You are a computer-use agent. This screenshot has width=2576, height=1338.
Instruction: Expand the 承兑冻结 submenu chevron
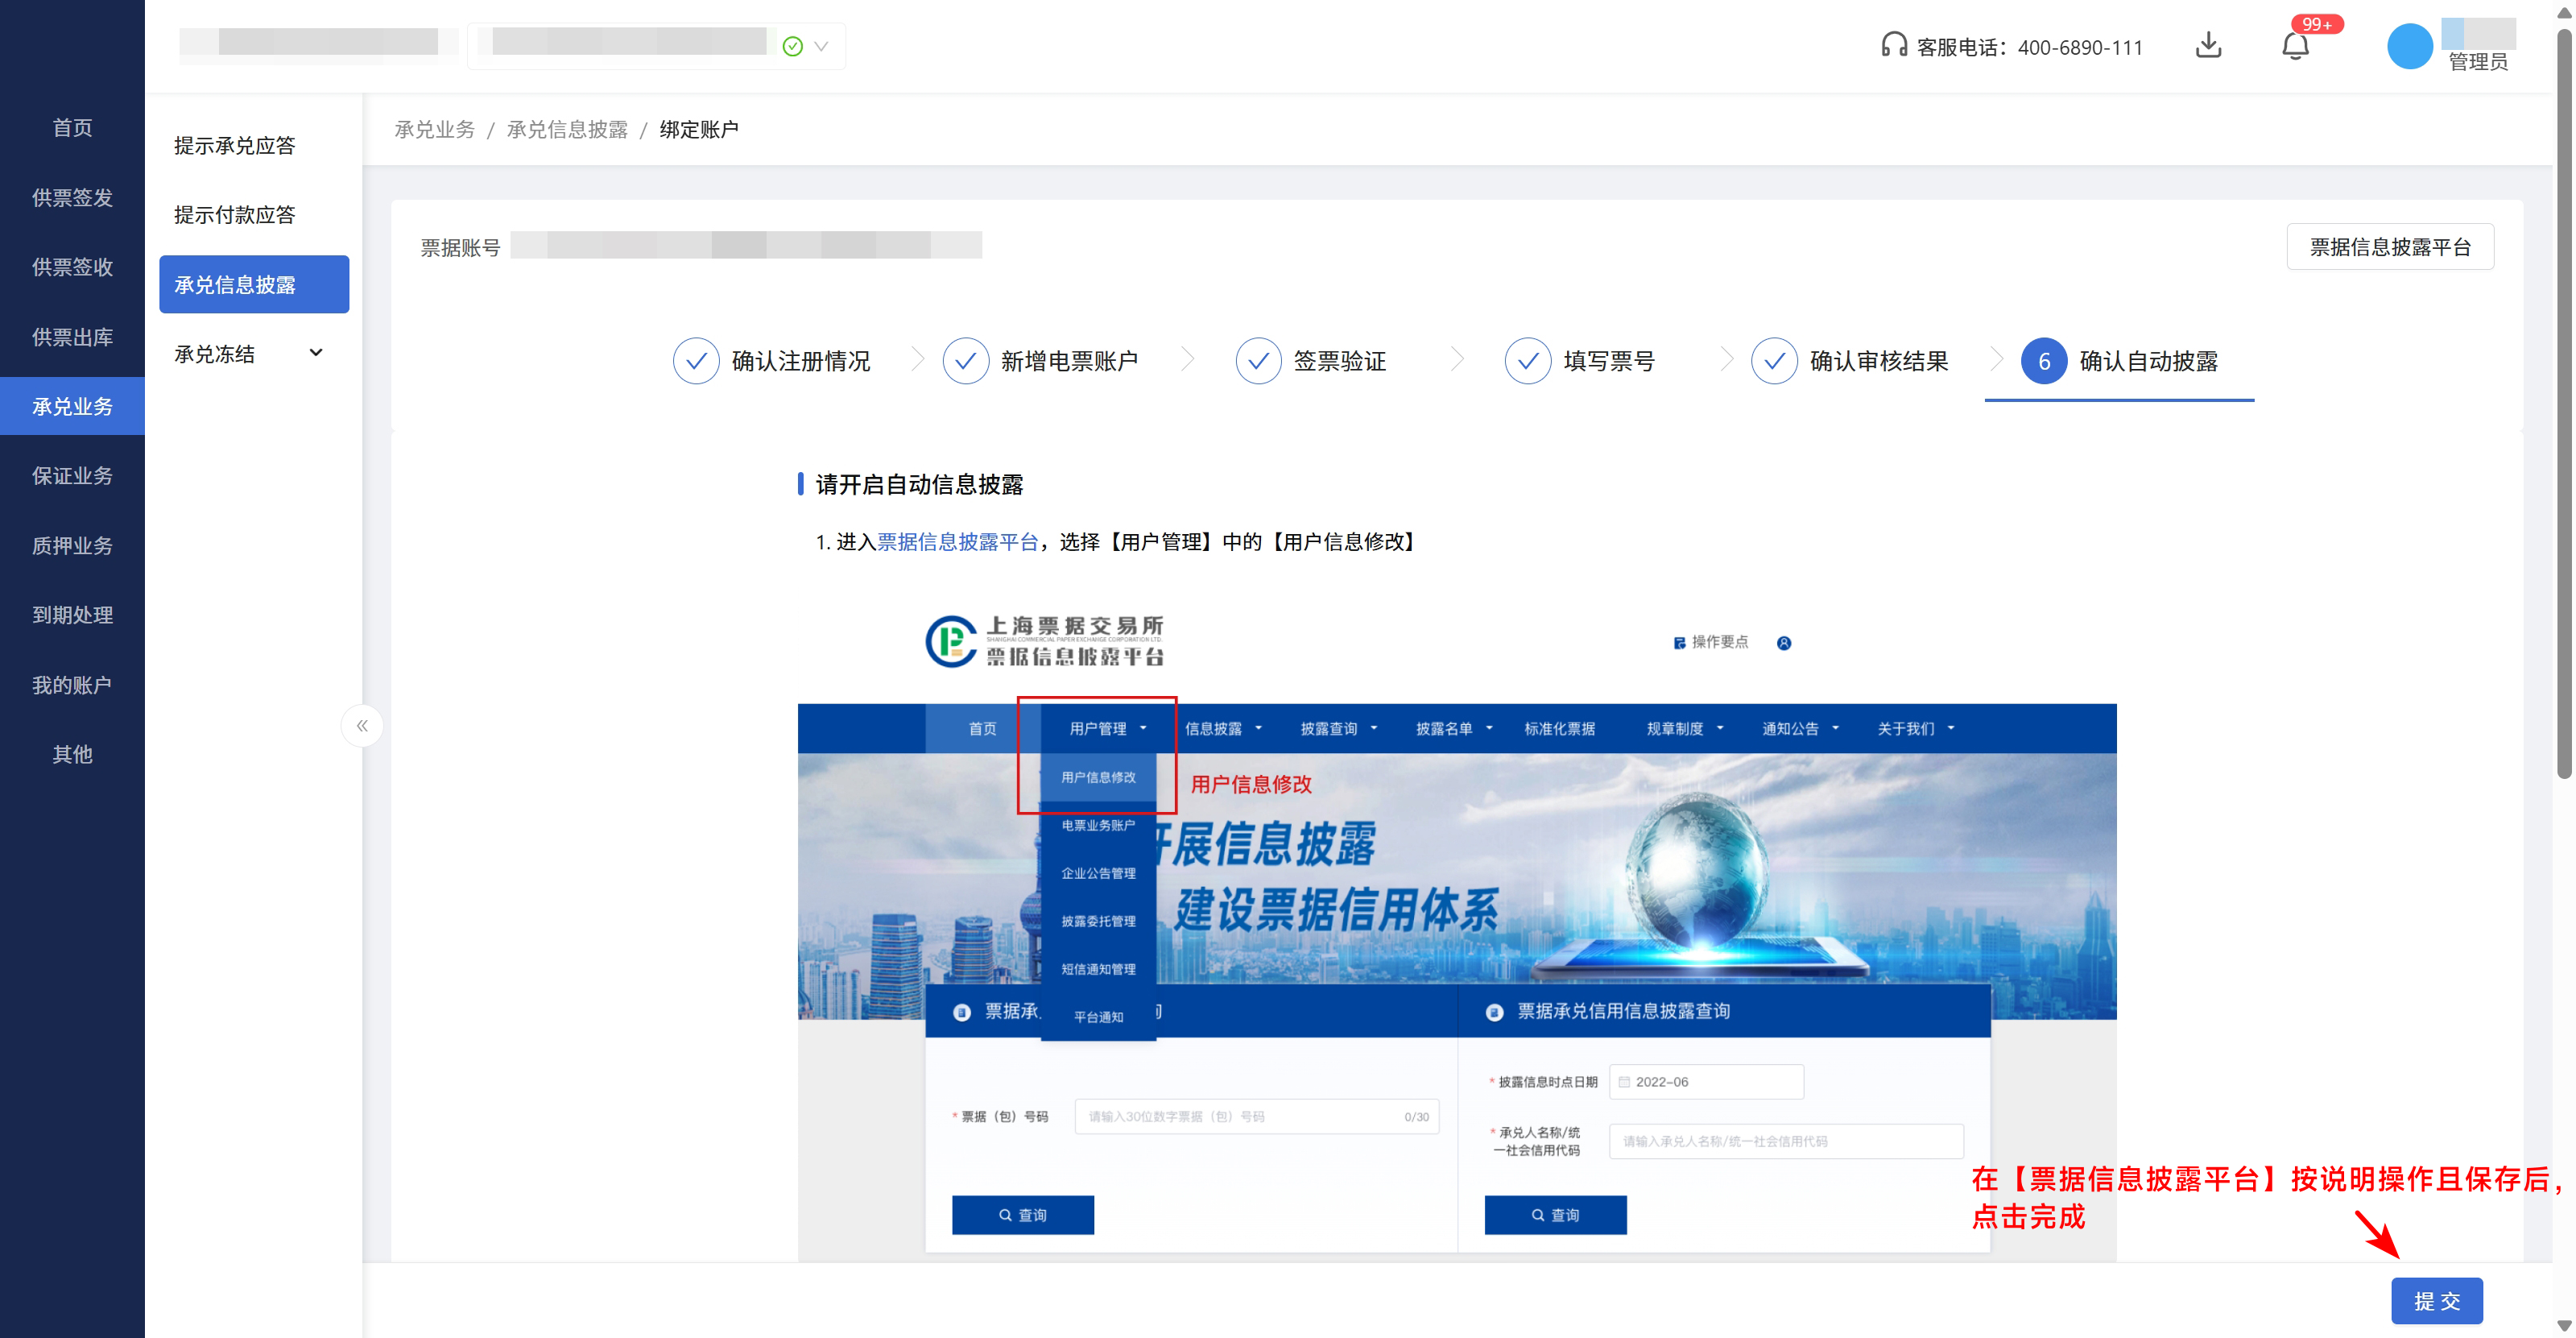point(316,353)
